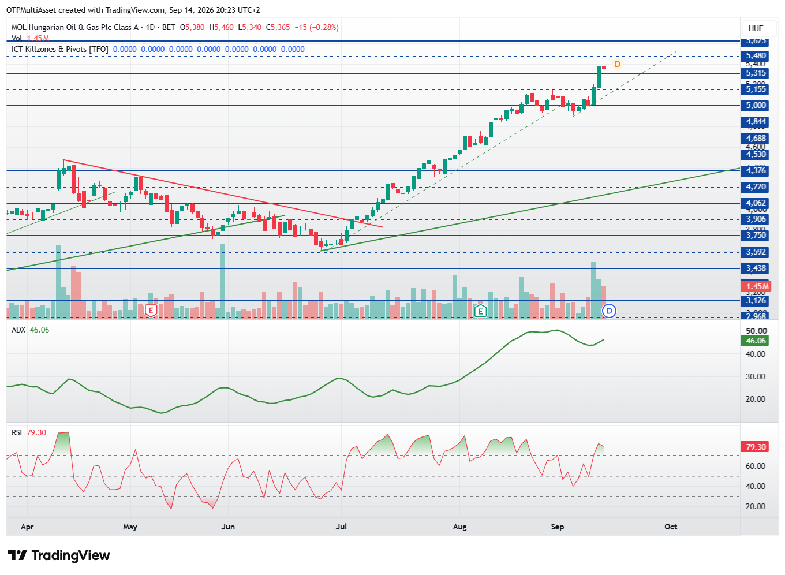Open the blue dividend D marker at chart bottom
The height and width of the screenshot is (575, 785).
click(610, 311)
